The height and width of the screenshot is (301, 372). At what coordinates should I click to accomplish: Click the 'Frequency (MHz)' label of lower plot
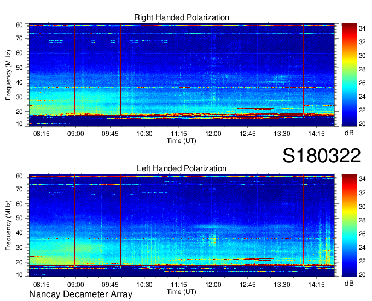[x=8, y=226]
